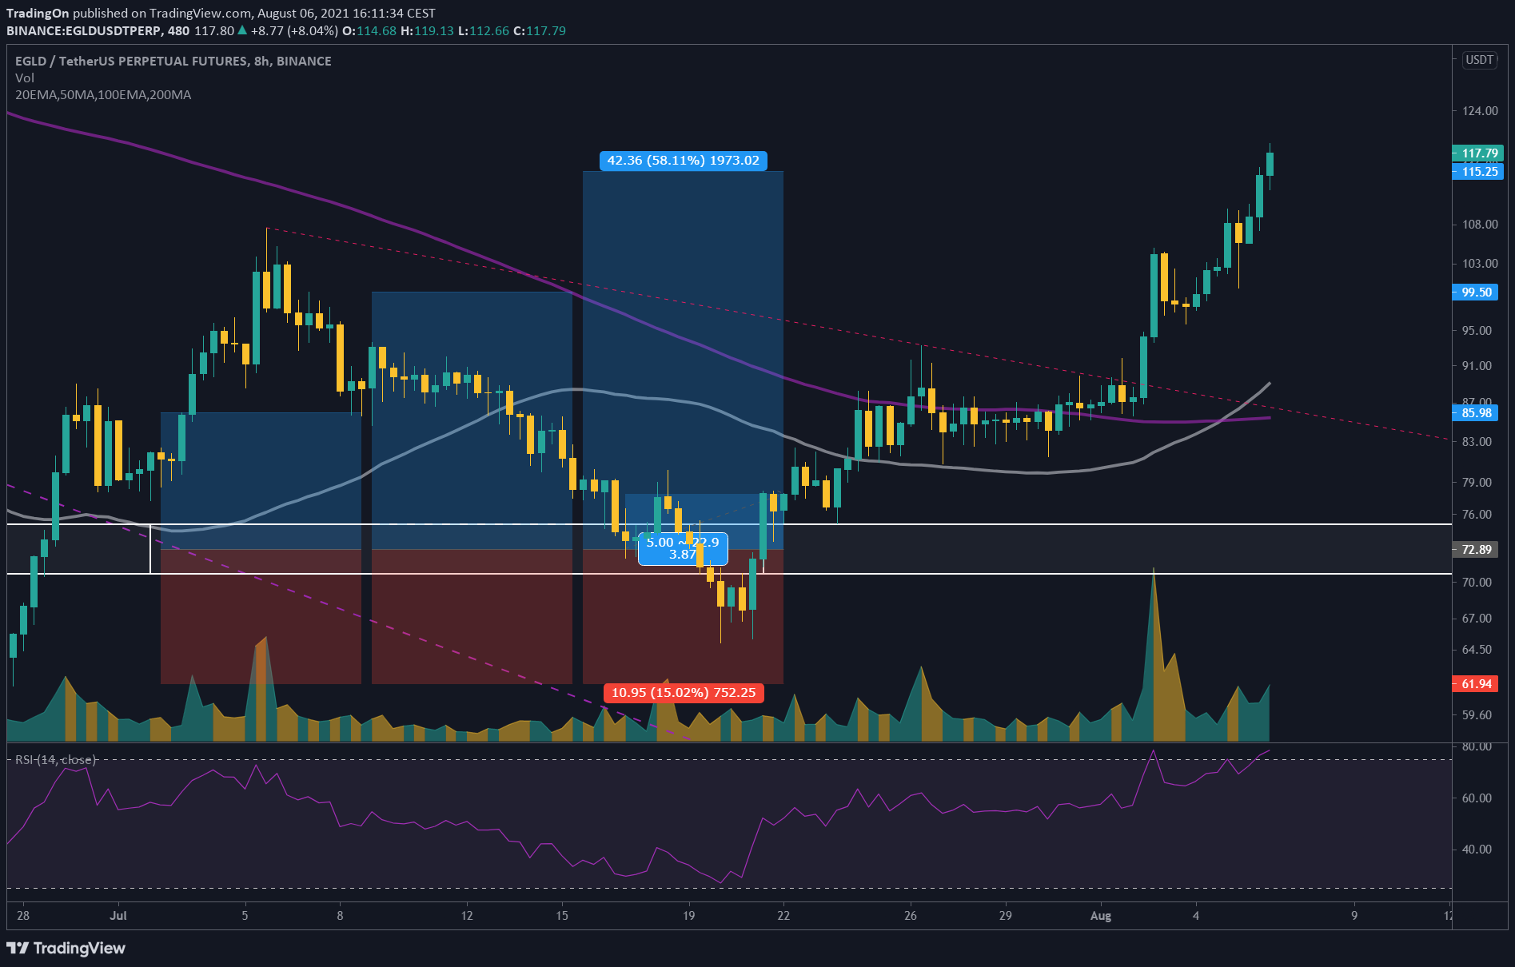The width and height of the screenshot is (1515, 967).
Task: Click the Jul month label on time axis
Action: [118, 916]
